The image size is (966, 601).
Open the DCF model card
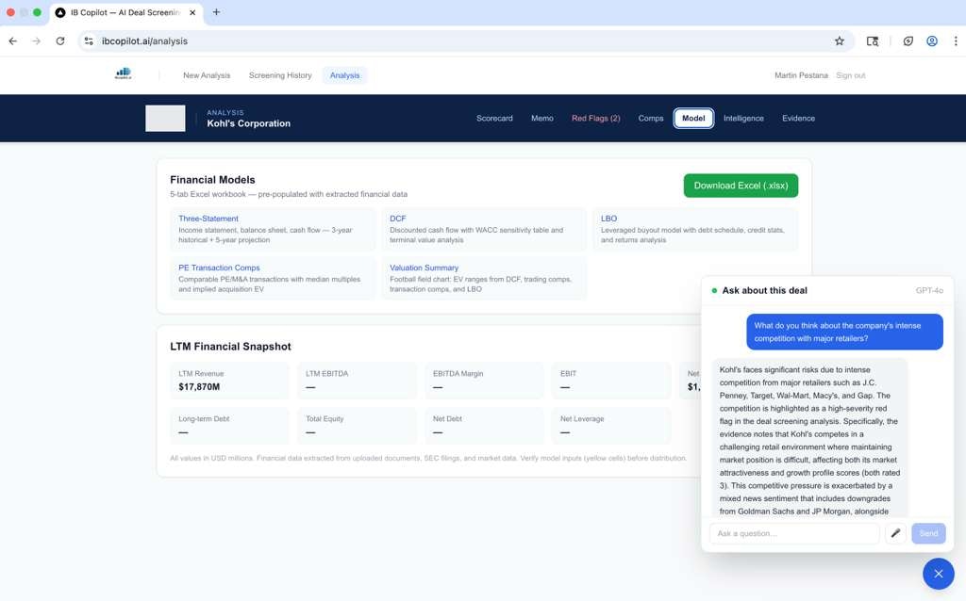pyautogui.click(x=484, y=229)
